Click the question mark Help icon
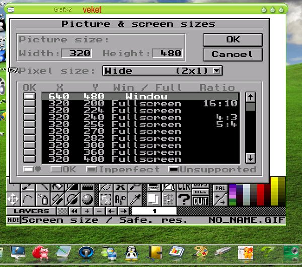The height and width of the screenshot is (267, 302). (184, 199)
